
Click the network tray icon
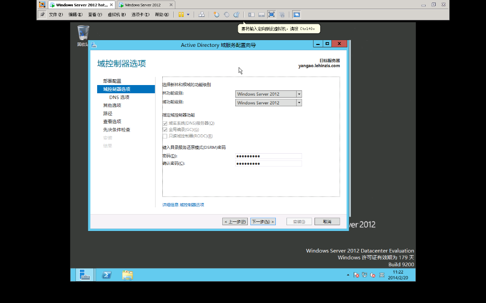(x=364, y=275)
